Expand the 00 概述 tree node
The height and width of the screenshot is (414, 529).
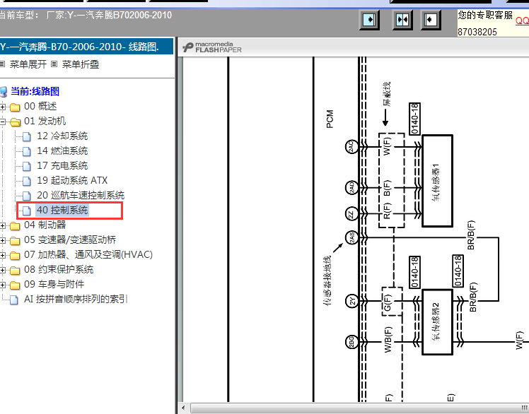[x=3, y=107]
